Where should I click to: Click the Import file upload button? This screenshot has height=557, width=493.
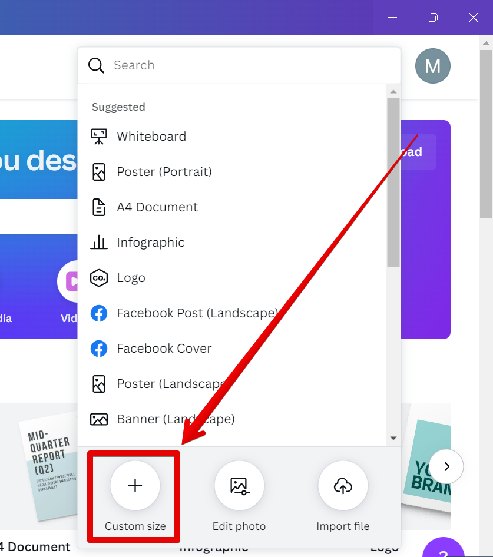(343, 486)
